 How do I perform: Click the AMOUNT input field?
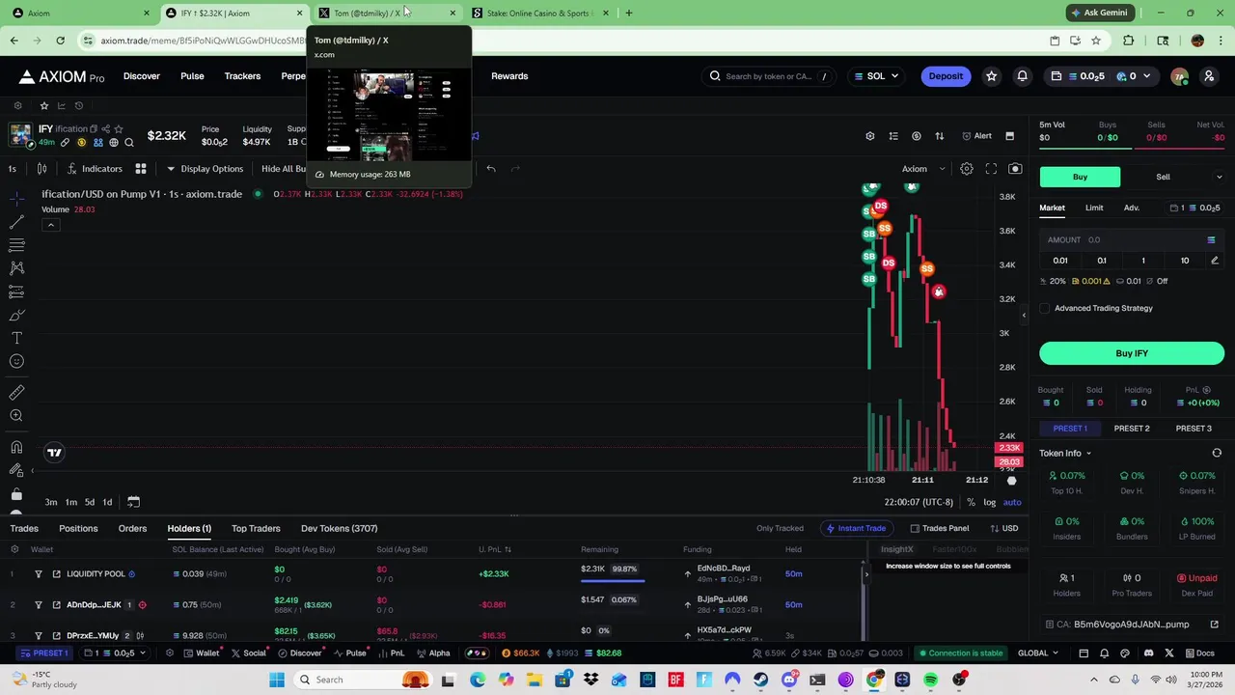tap(1132, 240)
